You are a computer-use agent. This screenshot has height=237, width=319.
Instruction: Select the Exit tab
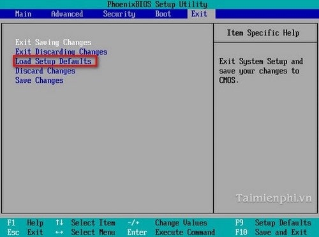pos(199,14)
